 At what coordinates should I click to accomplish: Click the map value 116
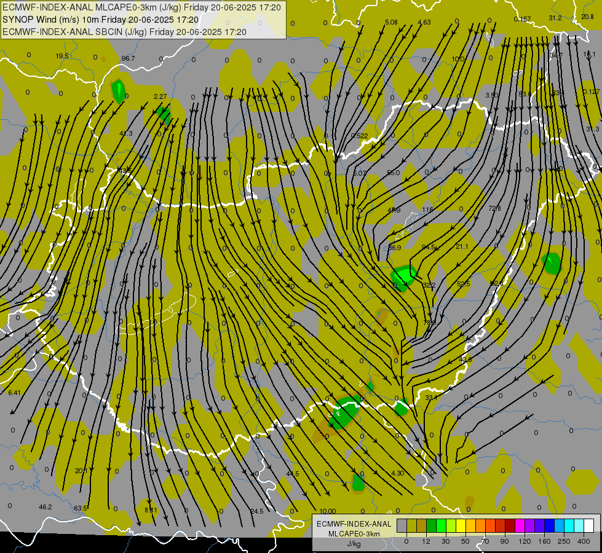tap(427, 210)
